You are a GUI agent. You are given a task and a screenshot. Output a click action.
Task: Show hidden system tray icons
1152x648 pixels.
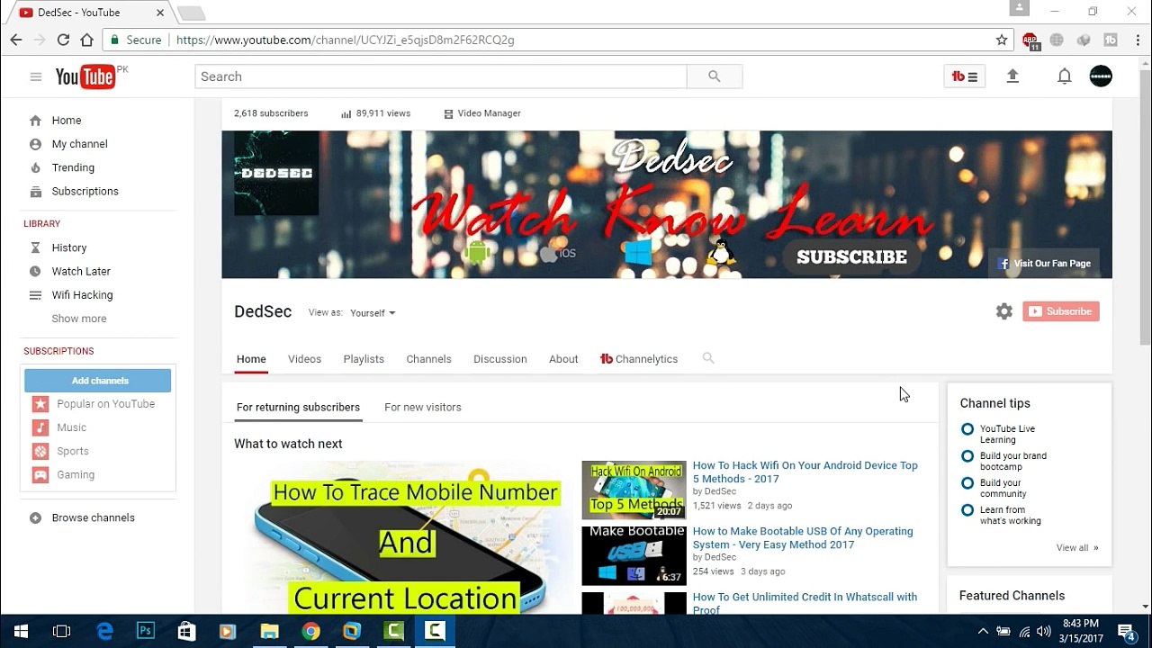[983, 632]
